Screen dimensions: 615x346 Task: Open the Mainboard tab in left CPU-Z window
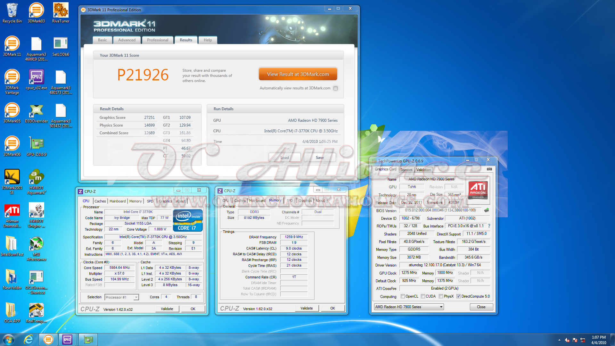(118, 201)
